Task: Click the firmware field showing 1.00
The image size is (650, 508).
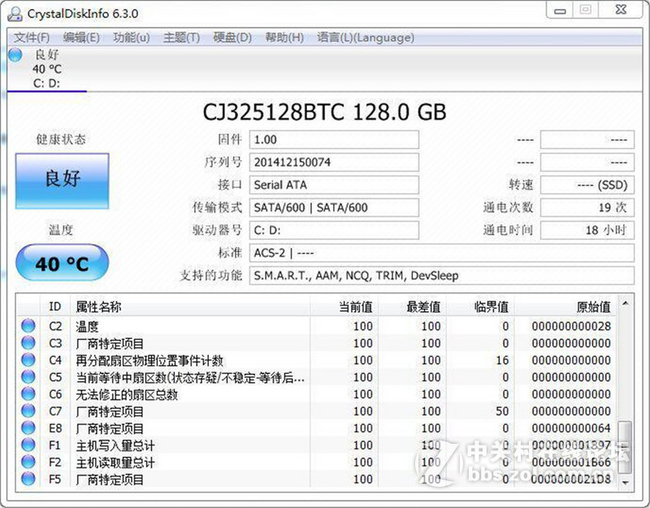Action: 334,140
